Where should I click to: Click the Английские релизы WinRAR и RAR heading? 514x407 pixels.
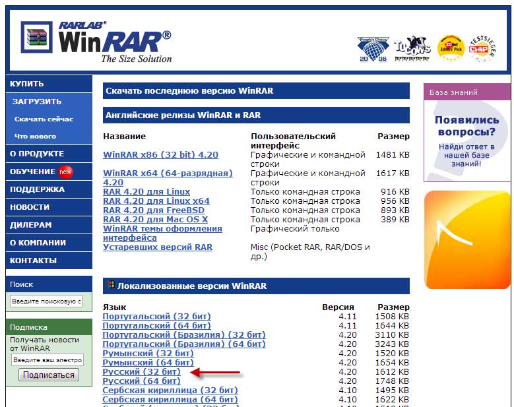(256, 115)
